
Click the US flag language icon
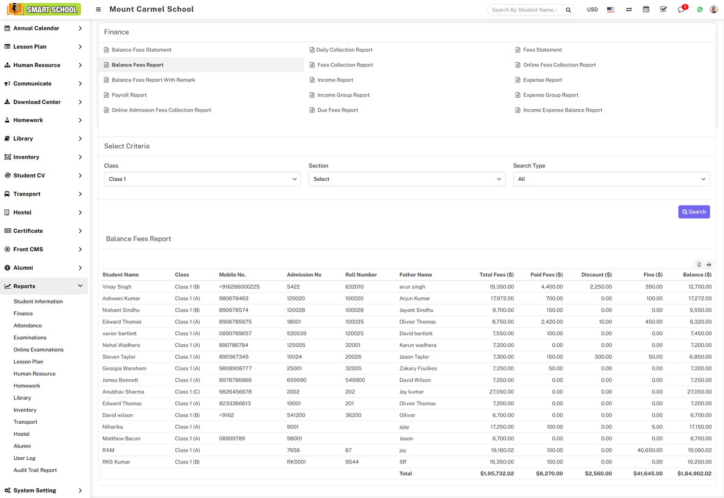click(x=610, y=9)
